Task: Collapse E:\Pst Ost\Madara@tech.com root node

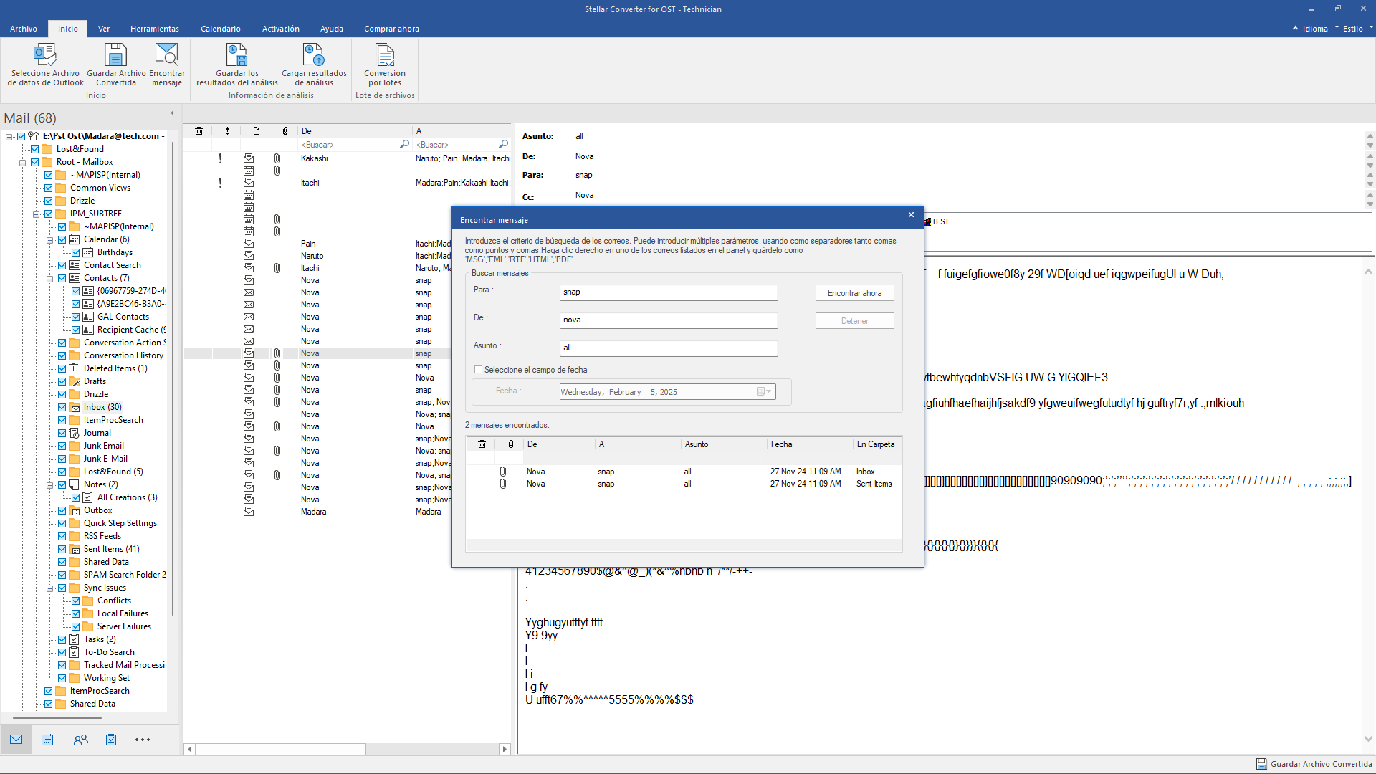Action: [9, 136]
